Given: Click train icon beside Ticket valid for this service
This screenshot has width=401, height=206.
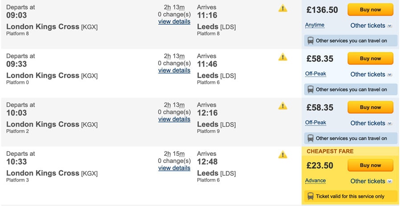Looking at the screenshot, I should click(x=311, y=196).
